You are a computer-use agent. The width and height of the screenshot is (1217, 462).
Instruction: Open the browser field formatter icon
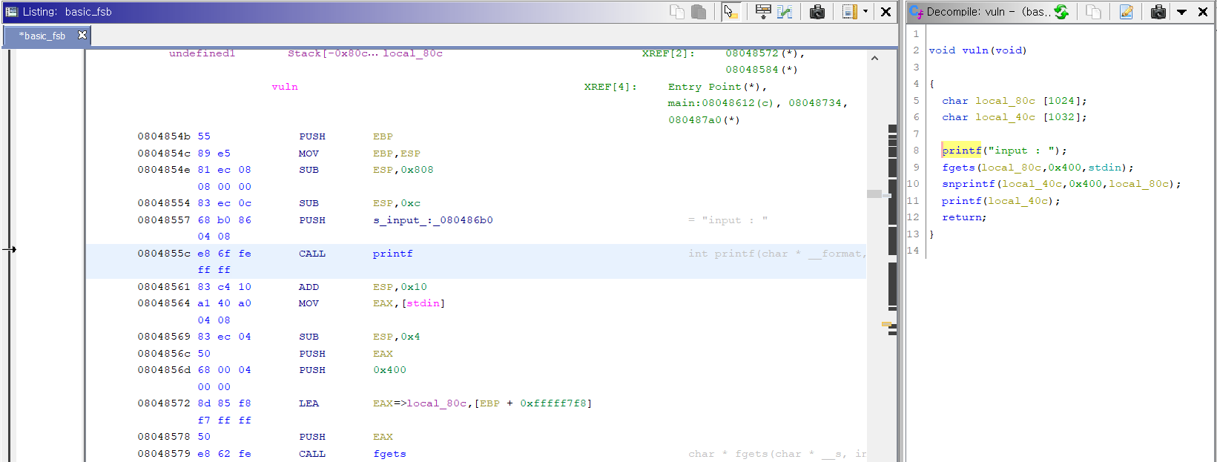pyautogui.click(x=762, y=11)
